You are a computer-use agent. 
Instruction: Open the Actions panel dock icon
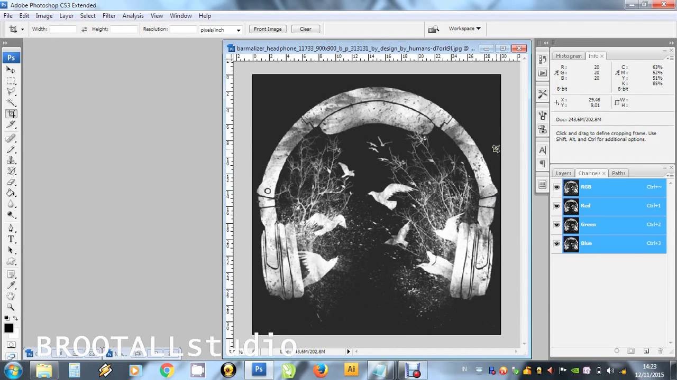(542, 73)
